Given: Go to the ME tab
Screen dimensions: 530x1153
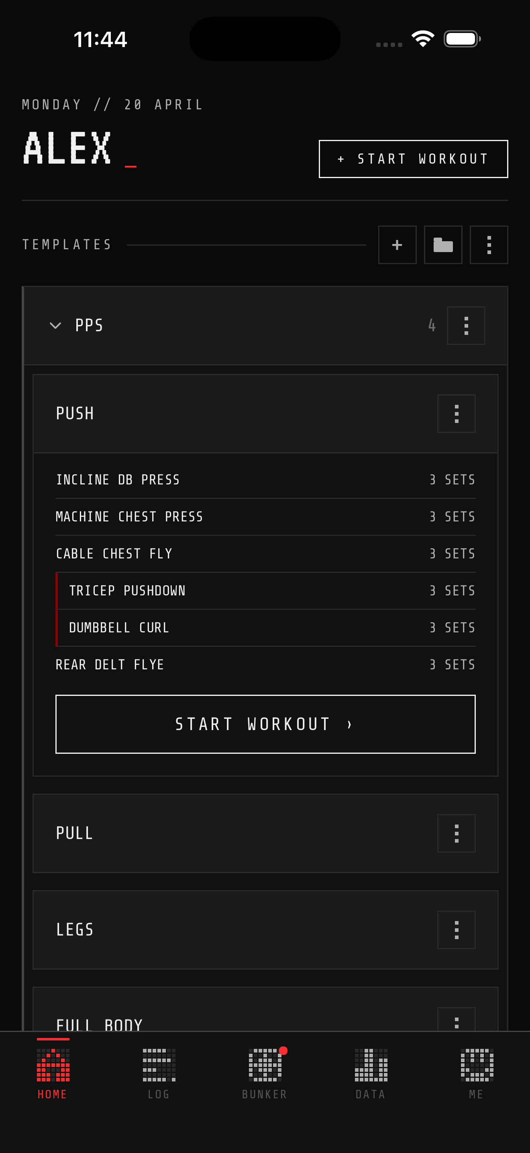Looking at the screenshot, I should click(x=476, y=1073).
